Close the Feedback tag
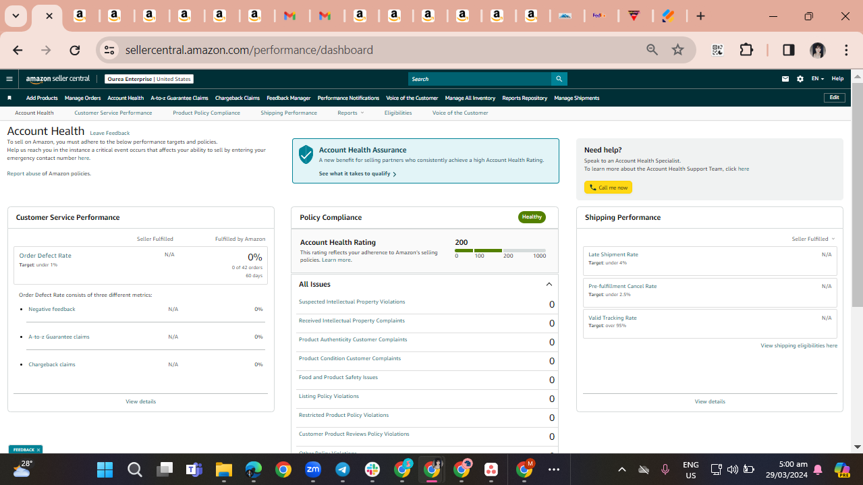 38,450
